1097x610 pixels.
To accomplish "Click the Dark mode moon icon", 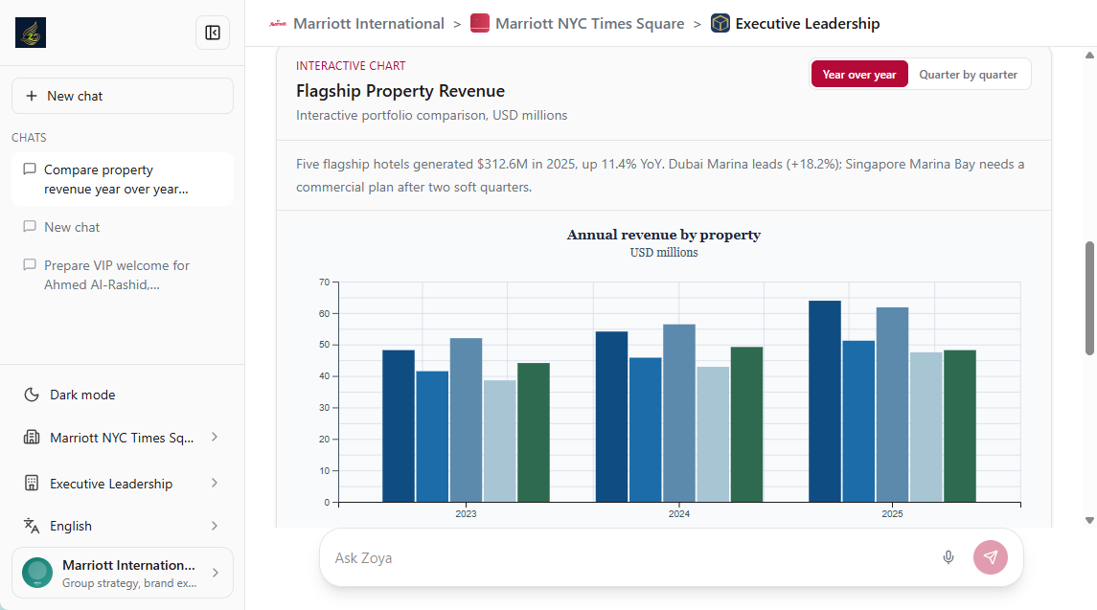I will pyautogui.click(x=32, y=395).
